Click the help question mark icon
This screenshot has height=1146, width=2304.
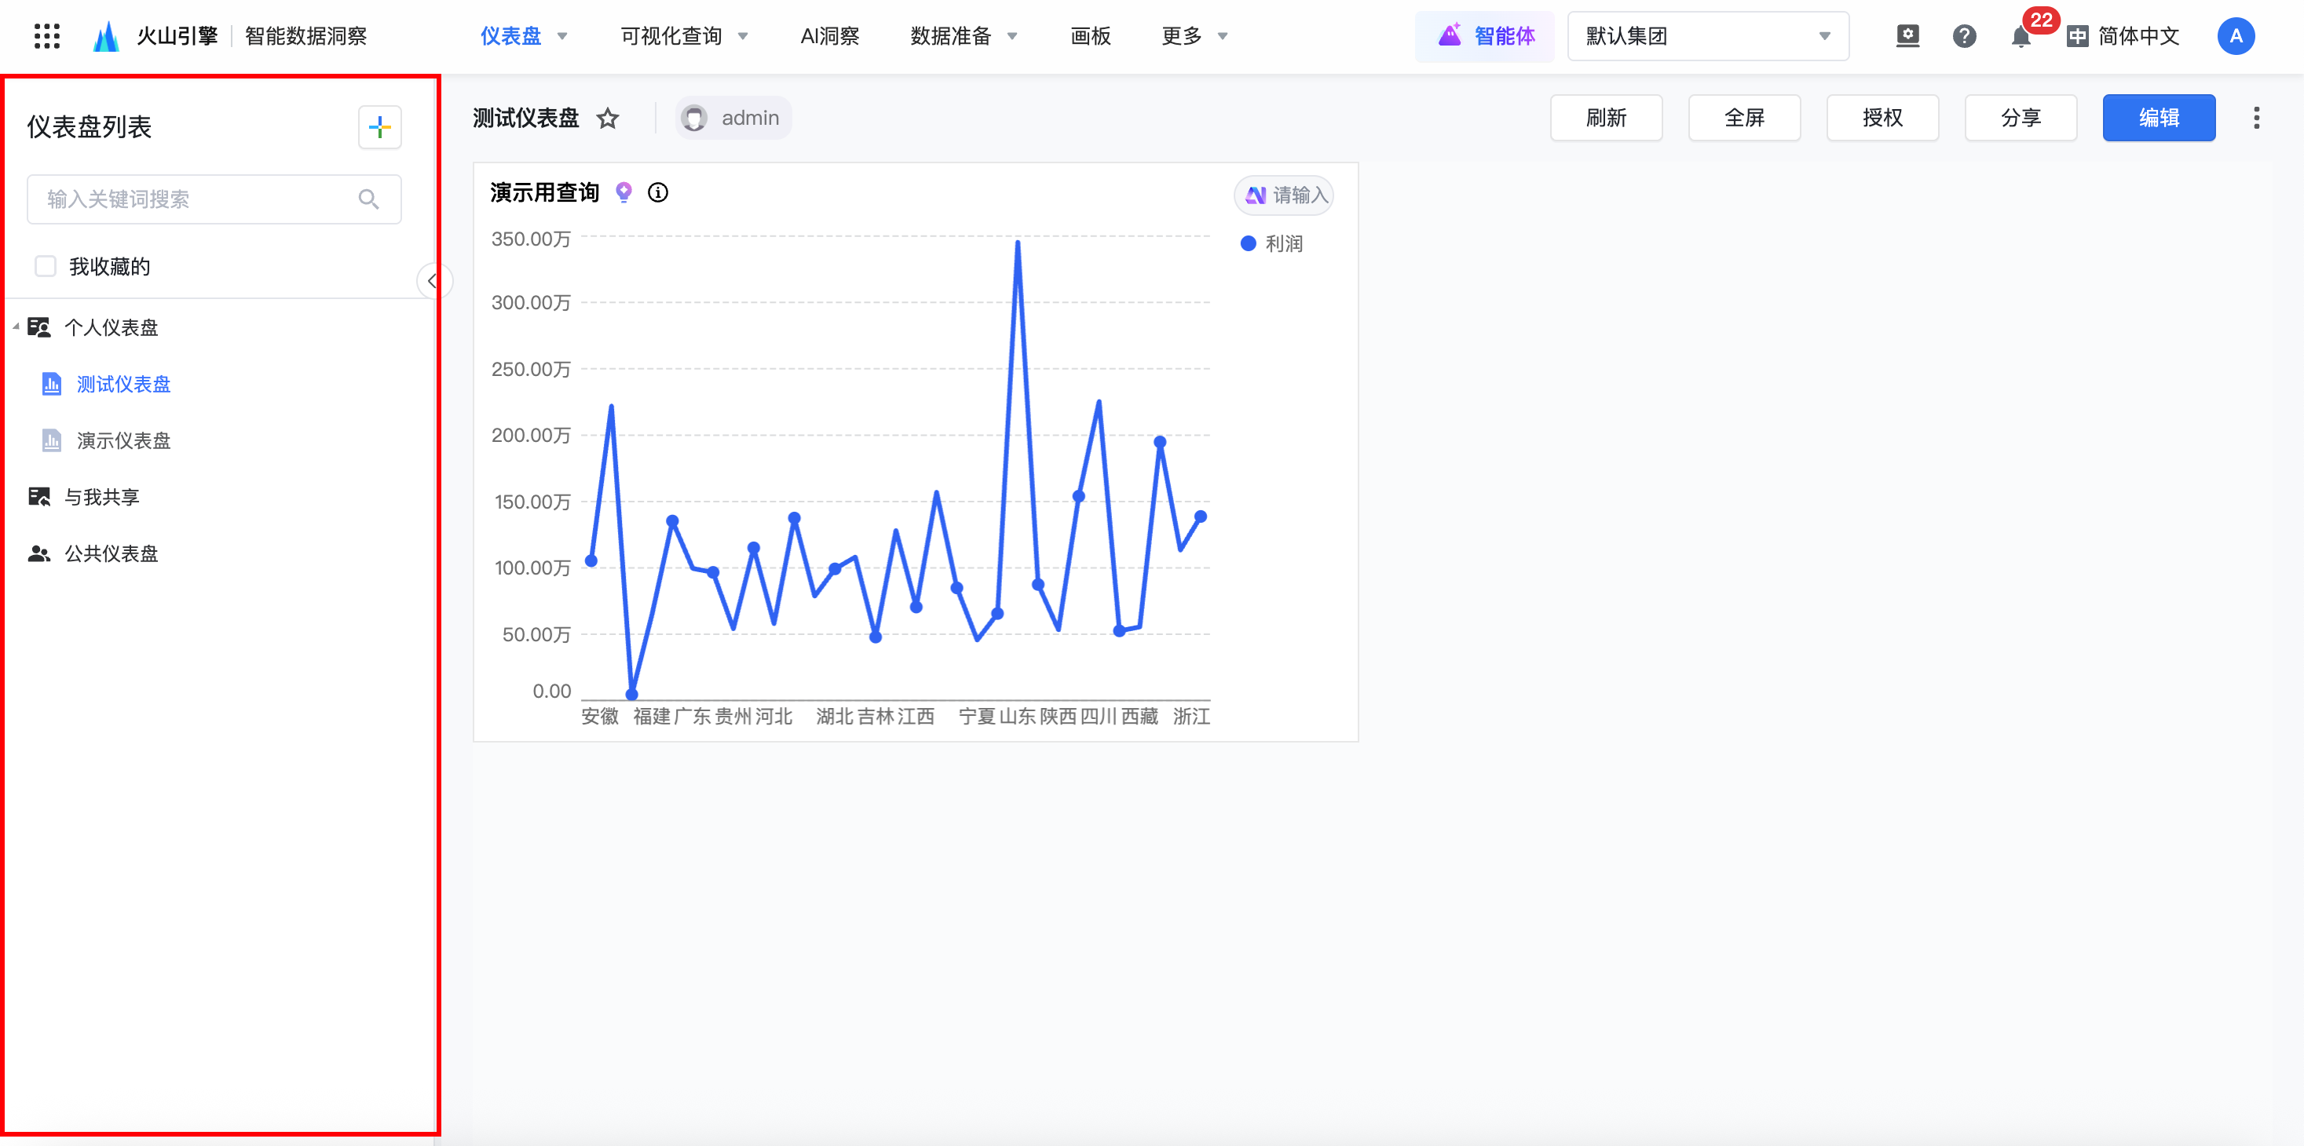pos(1964,36)
